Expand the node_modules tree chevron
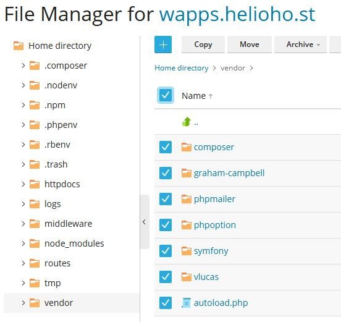The height and width of the screenshot is (322, 341). tap(23, 244)
